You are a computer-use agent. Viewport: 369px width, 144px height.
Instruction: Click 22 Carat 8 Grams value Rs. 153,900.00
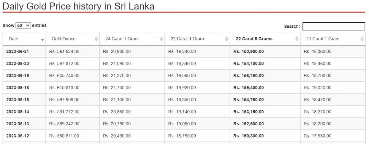(x=249, y=51)
